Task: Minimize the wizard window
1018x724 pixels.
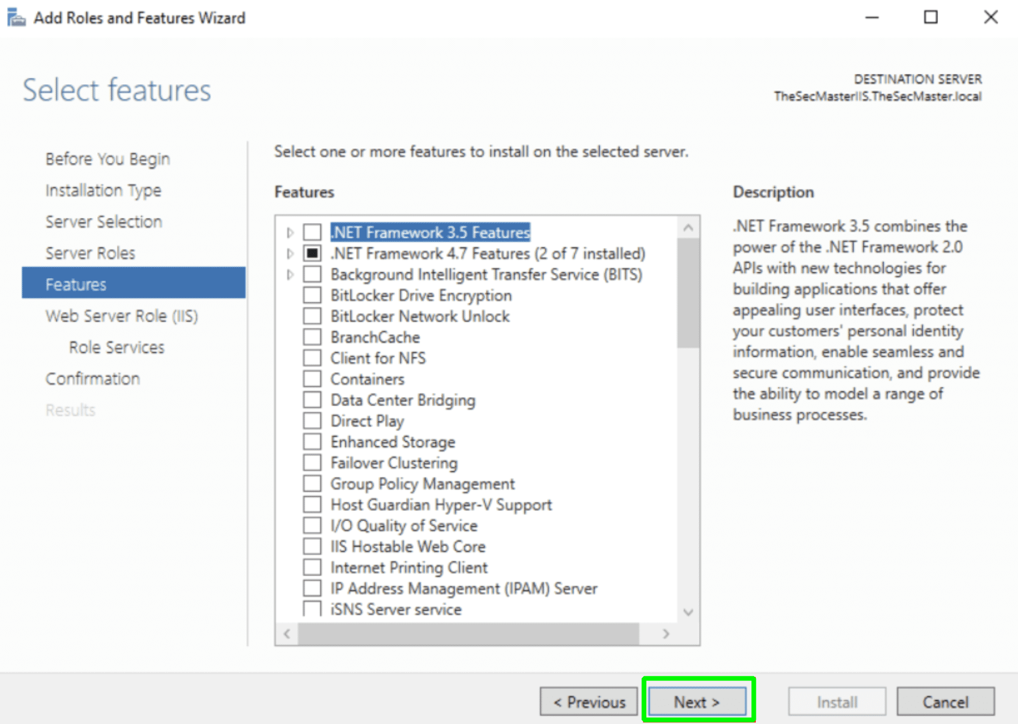Action: point(872,18)
